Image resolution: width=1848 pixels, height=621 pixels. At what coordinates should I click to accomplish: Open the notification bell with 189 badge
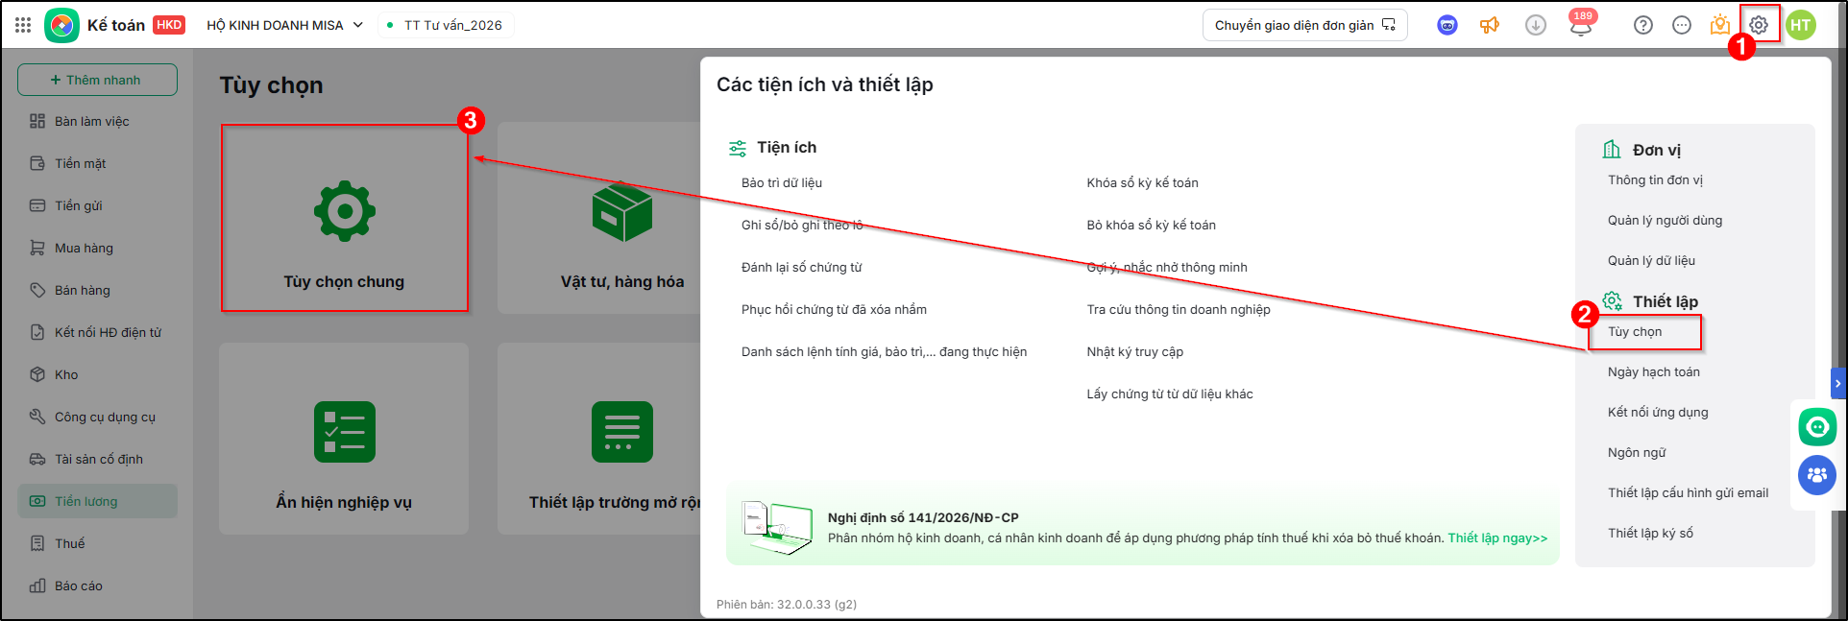1581,24
